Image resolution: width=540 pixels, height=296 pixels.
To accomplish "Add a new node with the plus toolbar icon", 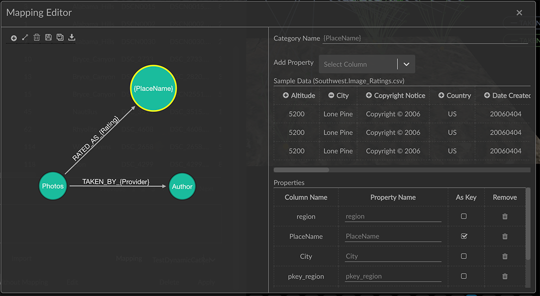I will click(13, 37).
